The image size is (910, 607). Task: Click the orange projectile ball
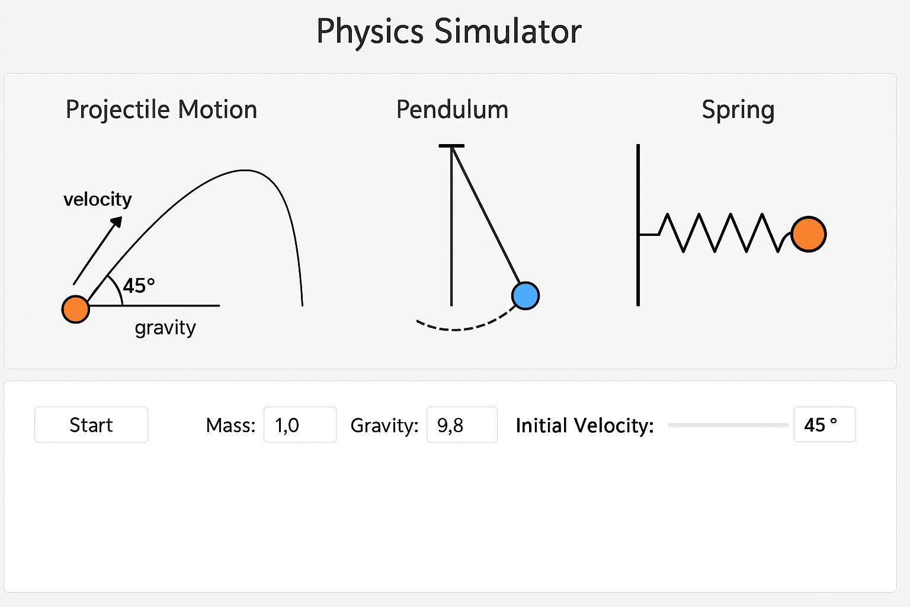click(76, 309)
